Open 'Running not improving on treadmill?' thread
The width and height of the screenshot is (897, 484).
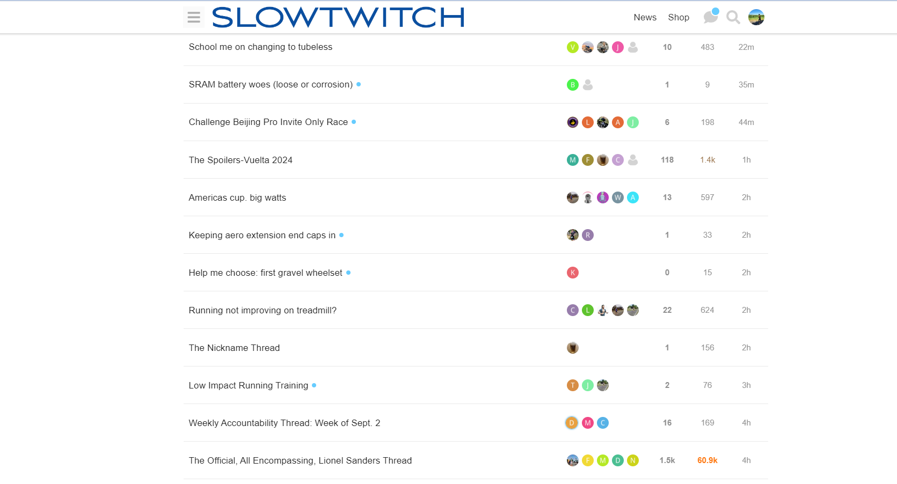[x=262, y=310]
